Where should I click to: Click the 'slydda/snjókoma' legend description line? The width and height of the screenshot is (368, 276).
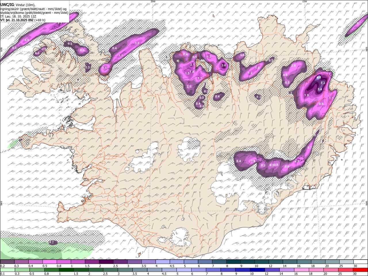34,13
